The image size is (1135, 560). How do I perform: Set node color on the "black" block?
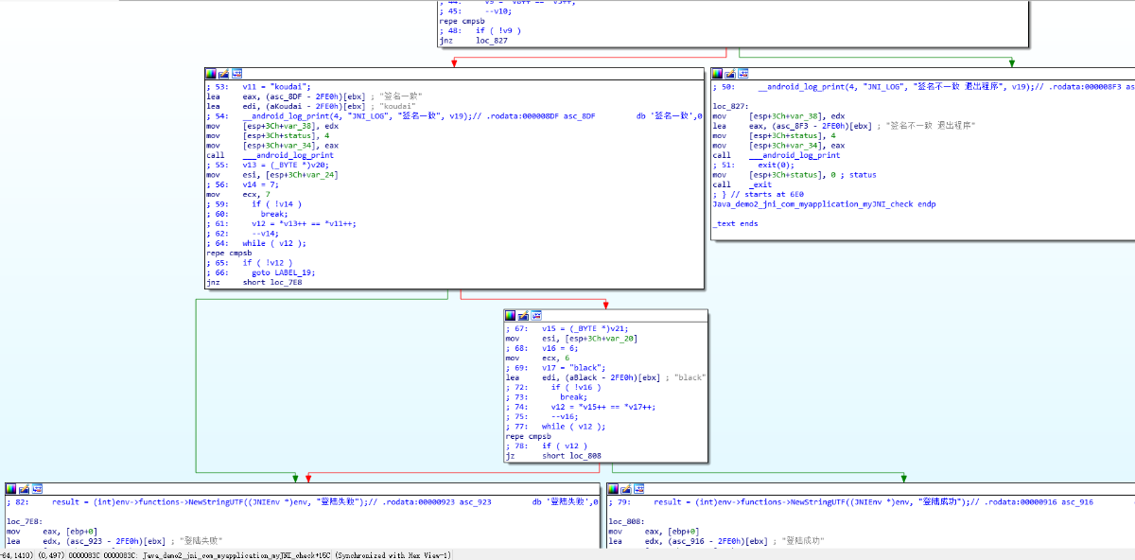[x=511, y=315]
